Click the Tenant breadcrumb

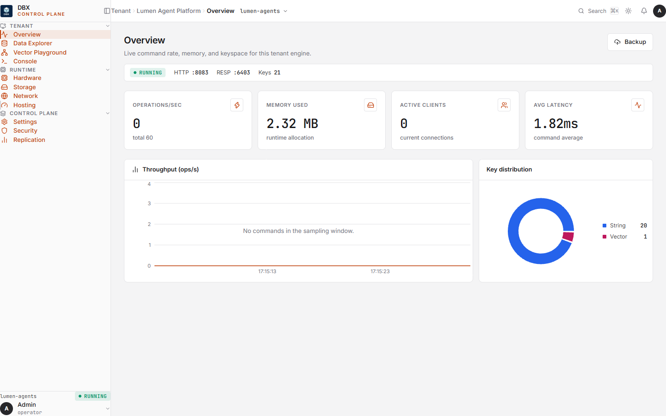121,11
